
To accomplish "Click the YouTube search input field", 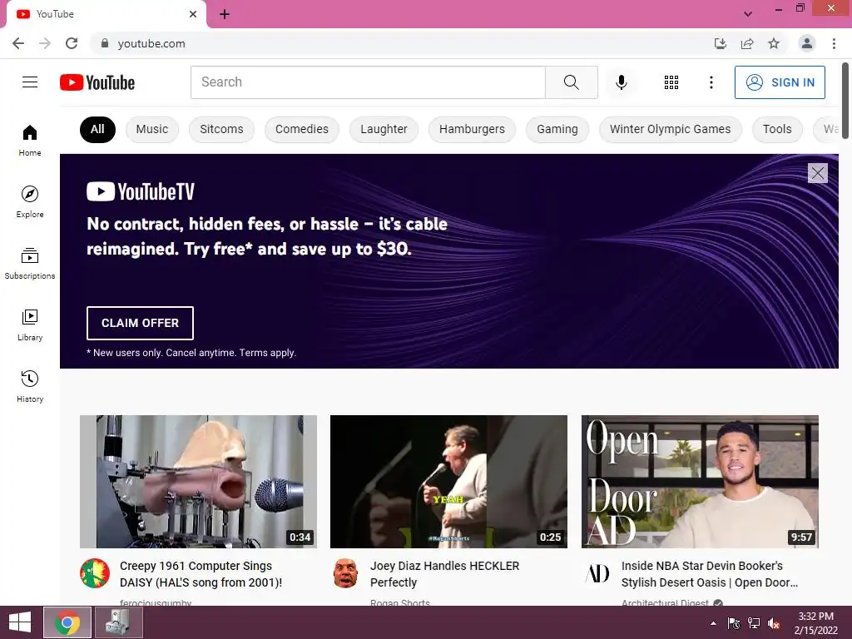I will click(368, 82).
